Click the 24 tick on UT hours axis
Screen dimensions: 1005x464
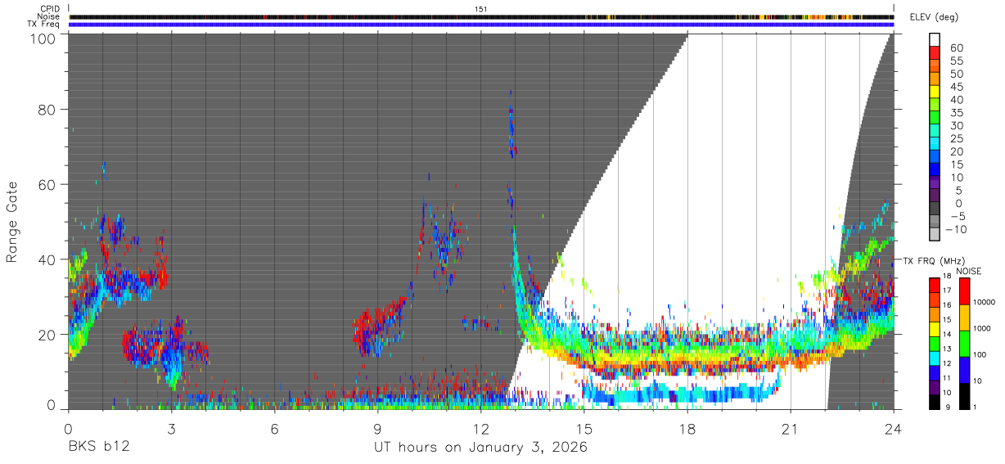point(893,429)
